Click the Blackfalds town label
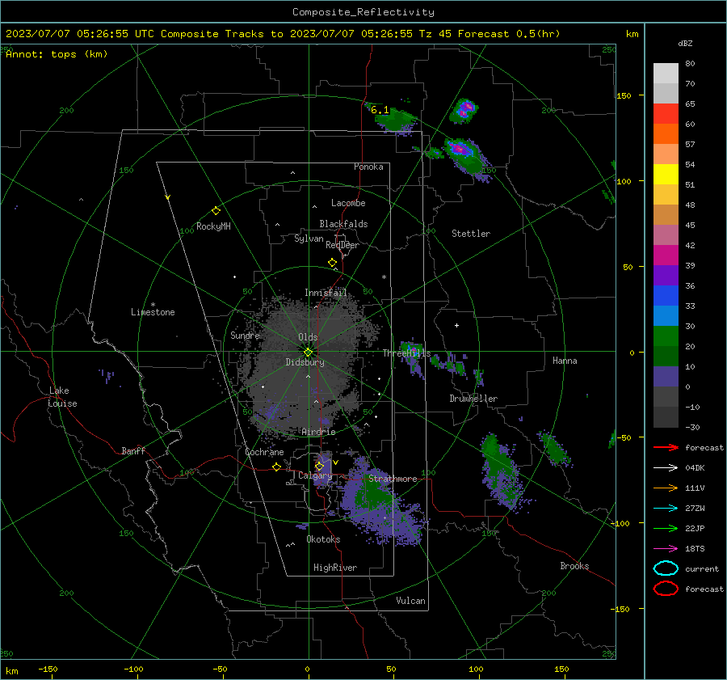The width and height of the screenshot is (727, 680). pos(343,224)
